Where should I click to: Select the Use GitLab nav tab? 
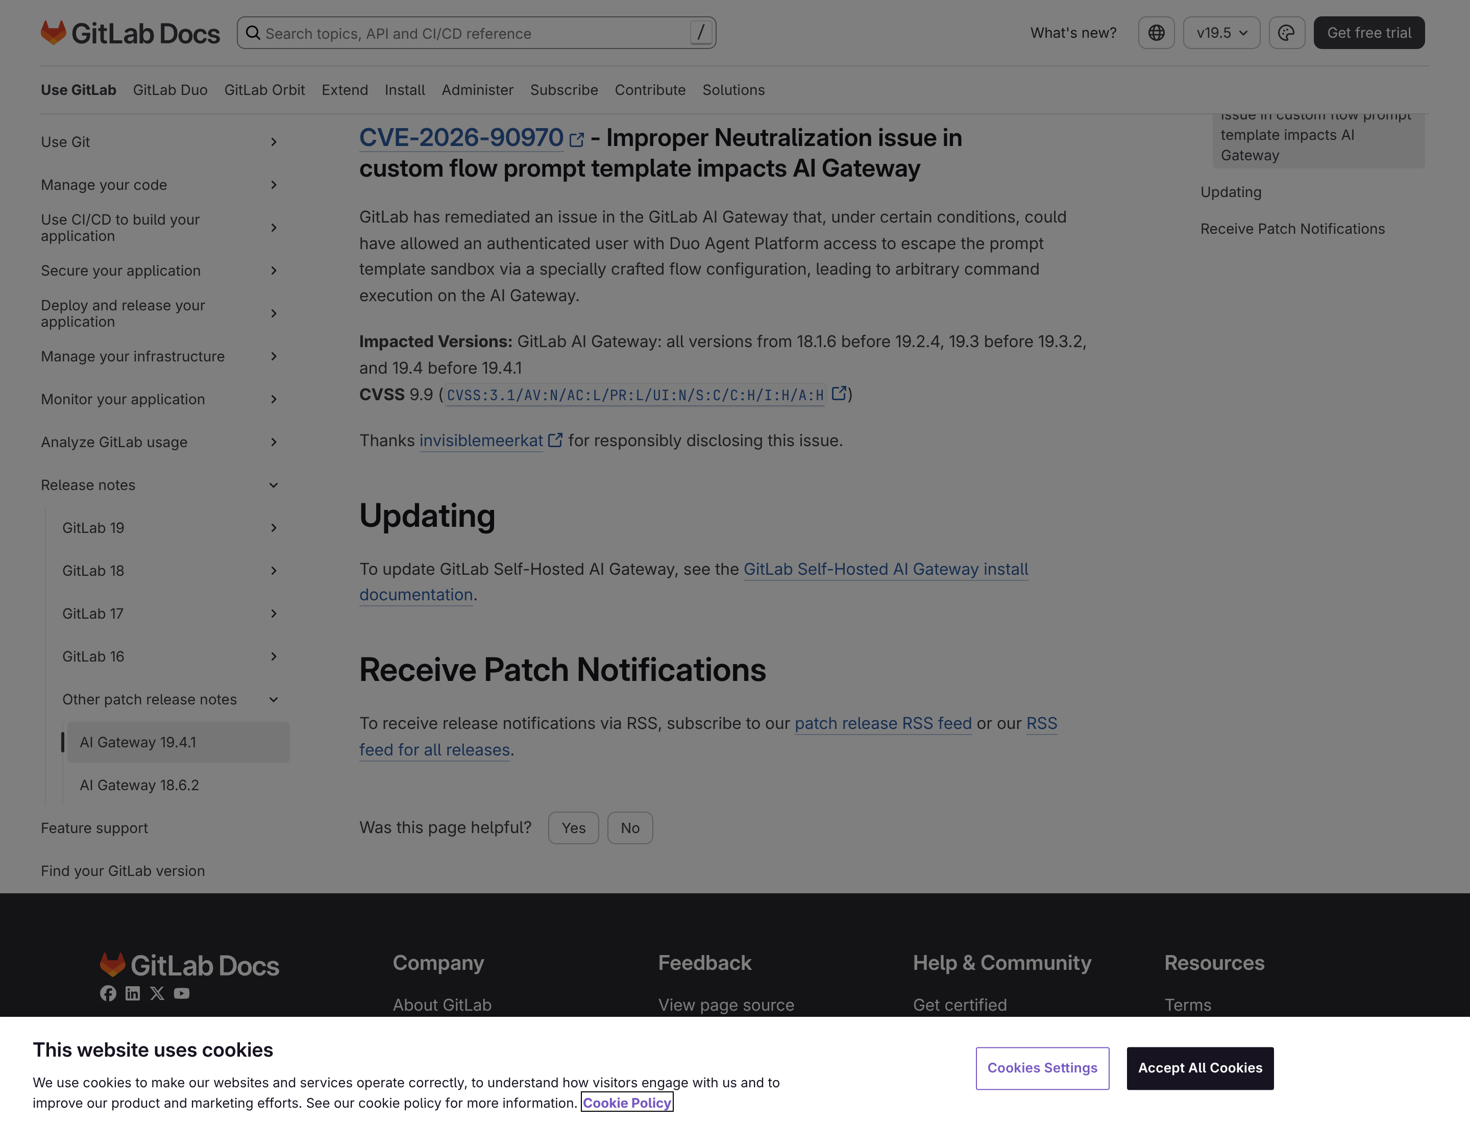pos(78,89)
